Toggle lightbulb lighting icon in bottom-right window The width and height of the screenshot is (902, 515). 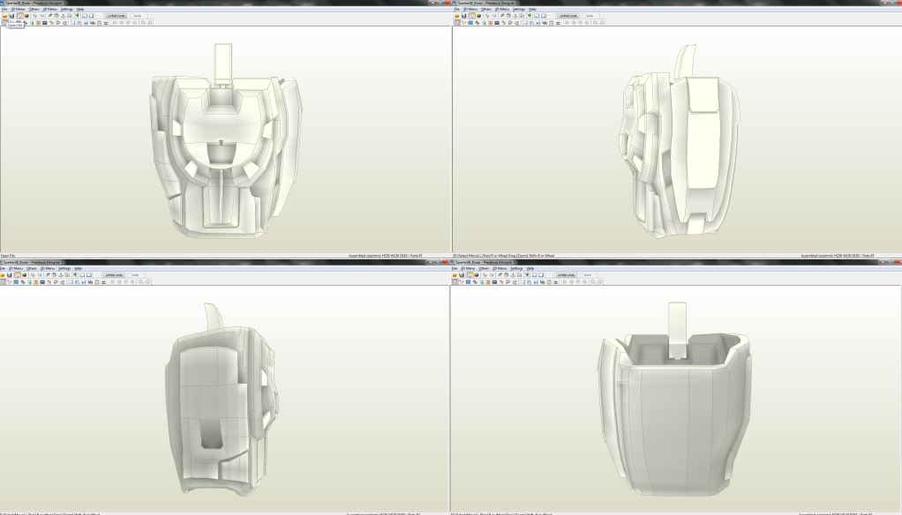click(x=470, y=275)
